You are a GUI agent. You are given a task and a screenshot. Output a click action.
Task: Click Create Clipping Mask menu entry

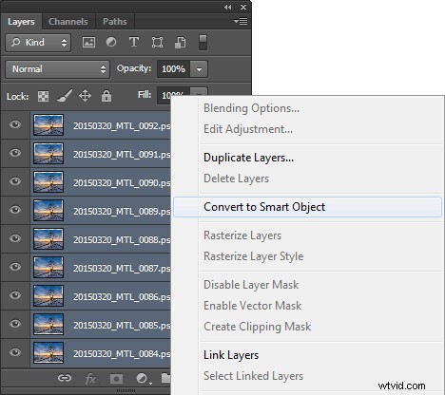click(258, 327)
